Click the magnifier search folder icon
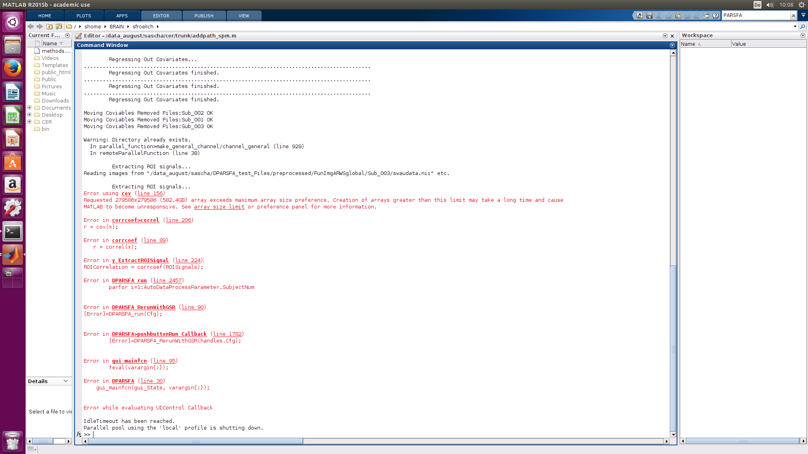The height and width of the screenshot is (454, 808). pos(802,26)
